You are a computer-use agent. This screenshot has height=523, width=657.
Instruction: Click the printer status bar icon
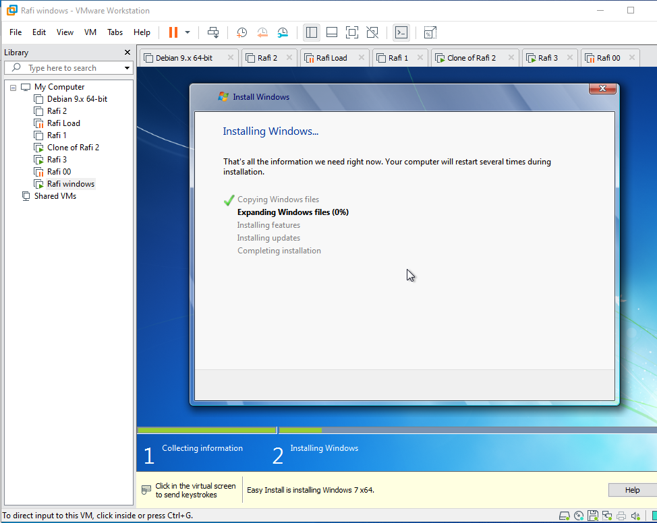click(621, 516)
